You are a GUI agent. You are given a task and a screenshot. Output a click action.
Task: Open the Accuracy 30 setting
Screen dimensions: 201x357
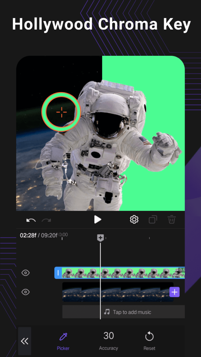[x=109, y=341]
